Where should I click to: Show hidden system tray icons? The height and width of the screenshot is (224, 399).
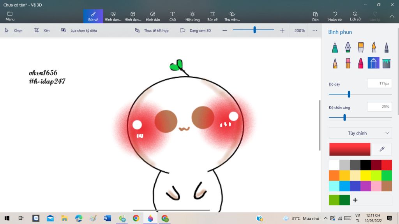click(325, 218)
